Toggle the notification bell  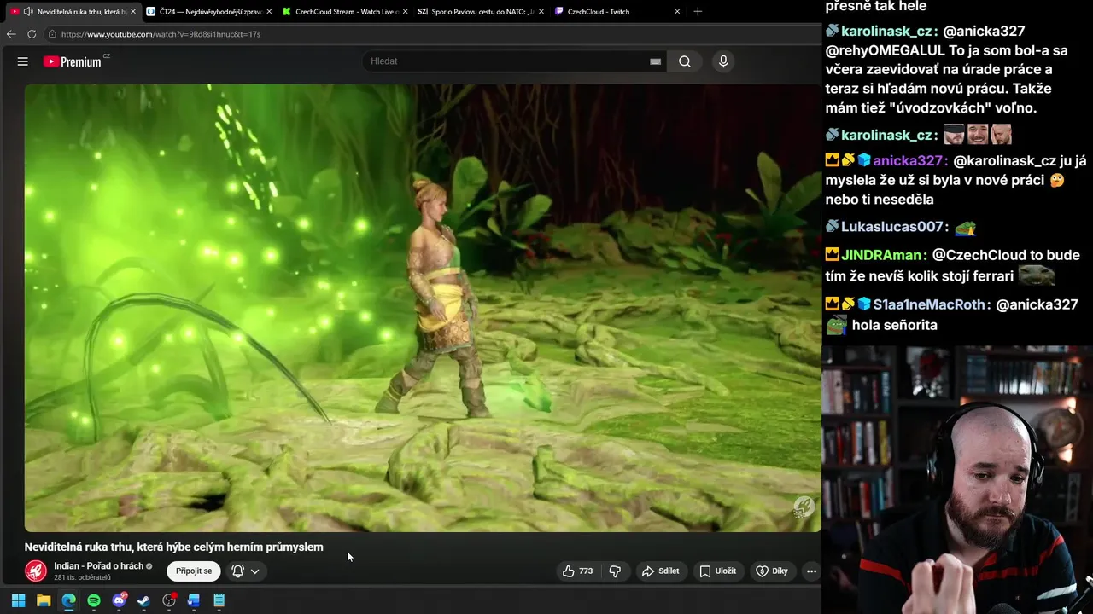(x=238, y=571)
